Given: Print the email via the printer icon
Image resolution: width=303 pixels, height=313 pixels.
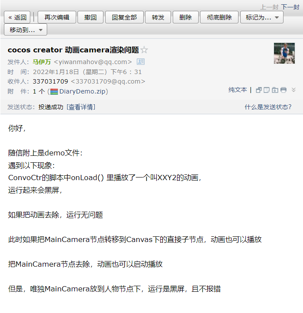Looking at the screenshot, I should pyautogui.click(x=283, y=90).
